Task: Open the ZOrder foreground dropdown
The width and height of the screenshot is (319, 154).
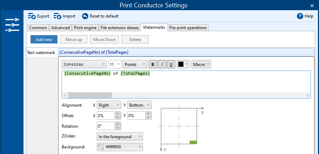Action: [120, 137]
